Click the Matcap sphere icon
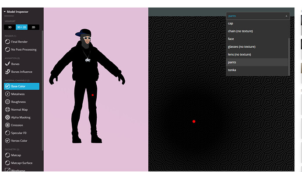The width and height of the screenshot is (302, 172). click(x=7, y=155)
